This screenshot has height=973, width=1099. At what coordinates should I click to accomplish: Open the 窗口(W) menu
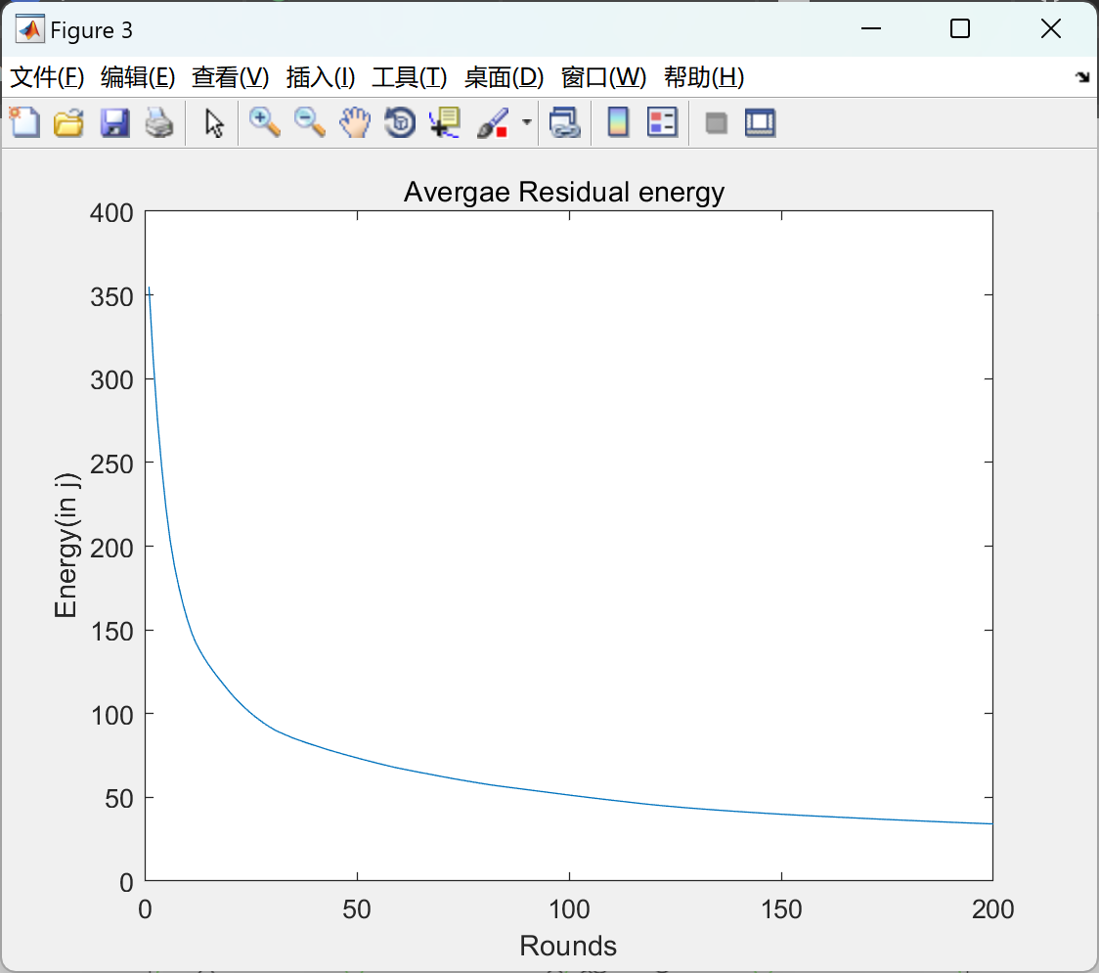(x=603, y=76)
